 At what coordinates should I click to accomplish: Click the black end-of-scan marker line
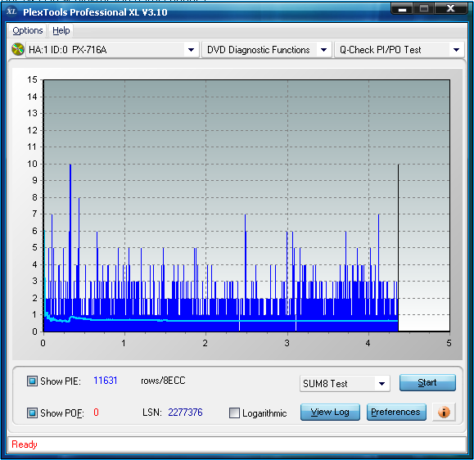pyautogui.click(x=398, y=247)
